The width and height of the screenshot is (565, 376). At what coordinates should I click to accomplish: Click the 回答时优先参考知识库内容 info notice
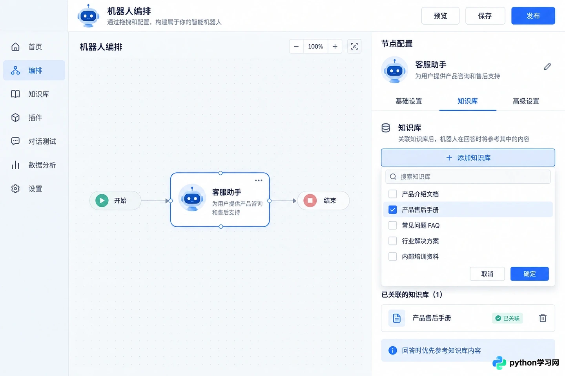pyautogui.click(x=468, y=350)
